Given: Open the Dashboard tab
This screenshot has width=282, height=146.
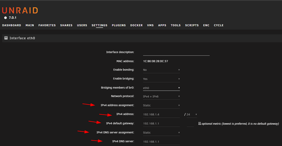Looking at the screenshot, I should point(12,25).
